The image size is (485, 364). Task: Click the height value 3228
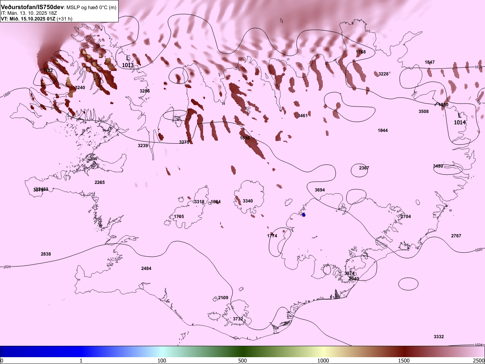(x=383, y=74)
